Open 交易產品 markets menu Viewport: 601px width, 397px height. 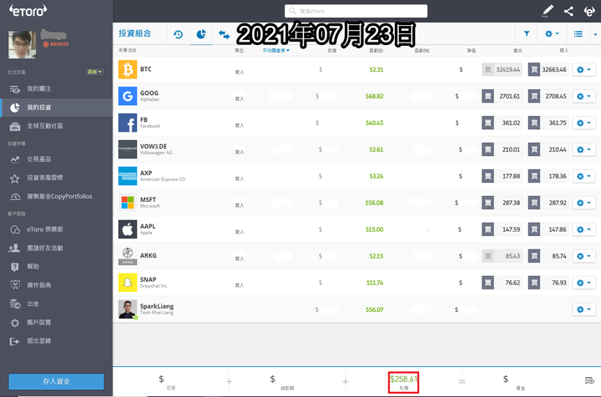point(38,159)
